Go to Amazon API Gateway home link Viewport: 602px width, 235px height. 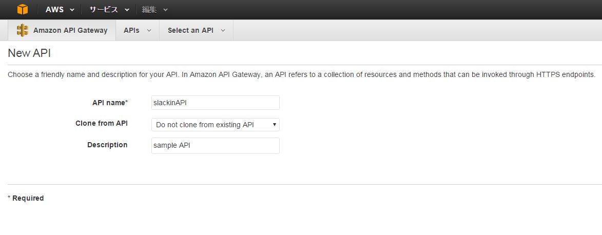pyautogui.click(x=70, y=30)
